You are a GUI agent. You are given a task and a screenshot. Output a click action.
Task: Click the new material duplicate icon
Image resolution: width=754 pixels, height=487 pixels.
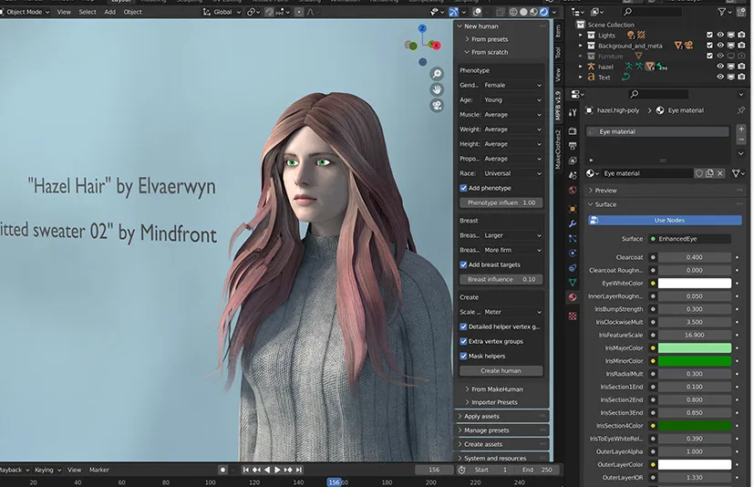[711, 173]
